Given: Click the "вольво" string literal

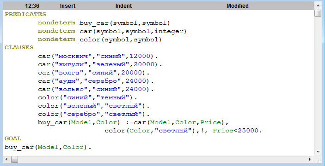Looking at the screenshot, I should point(71,89).
